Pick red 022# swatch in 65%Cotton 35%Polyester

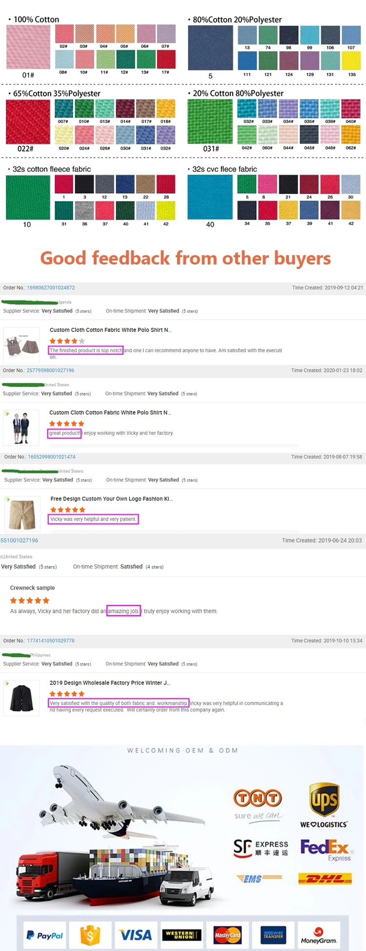pyautogui.click(x=28, y=122)
